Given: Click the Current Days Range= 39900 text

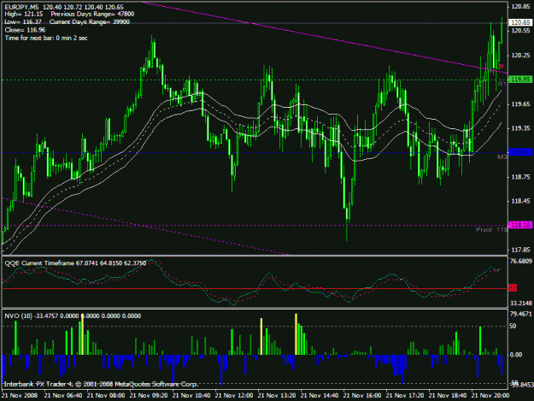Looking at the screenshot, I should [90, 22].
